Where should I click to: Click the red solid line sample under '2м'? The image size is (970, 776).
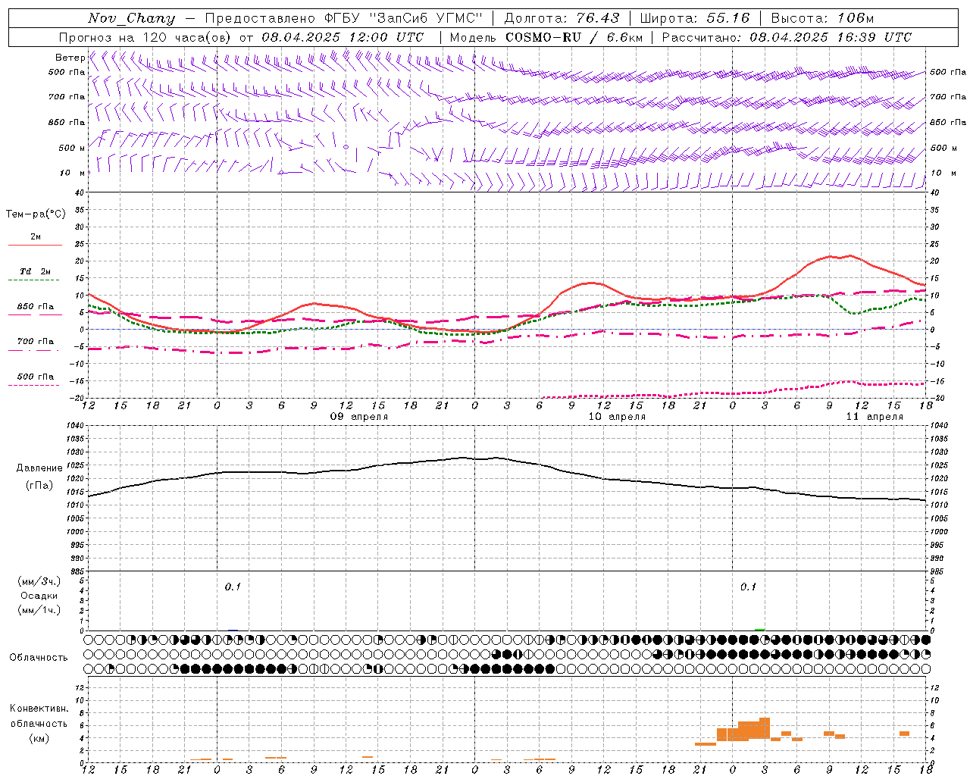[35, 246]
